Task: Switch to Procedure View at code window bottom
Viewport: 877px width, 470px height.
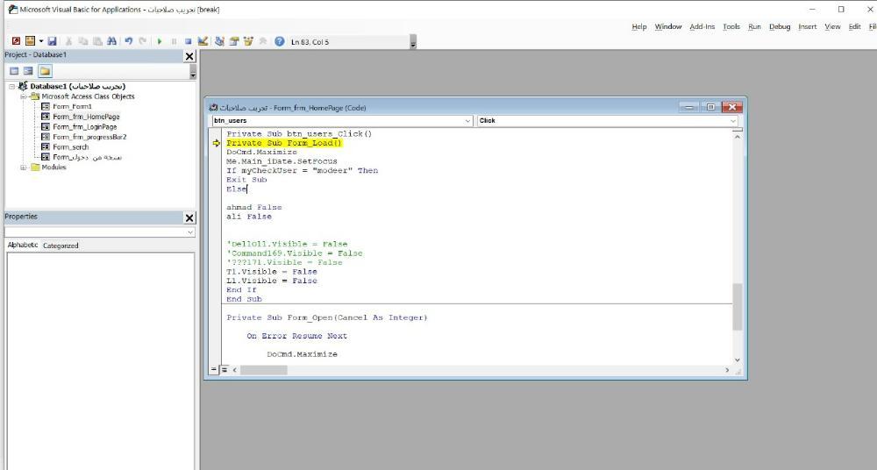Action: [x=214, y=370]
